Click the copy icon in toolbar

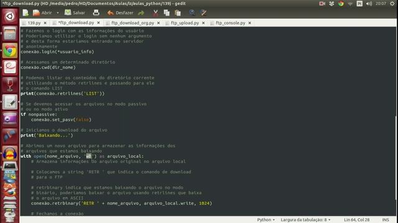(167, 12)
